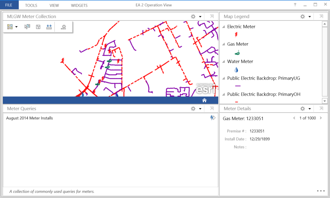
Task: Click the 1 of 1000 record counter
Action: point(308,118)
